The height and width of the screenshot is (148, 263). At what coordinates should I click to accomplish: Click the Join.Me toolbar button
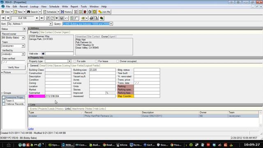(104, 12)
